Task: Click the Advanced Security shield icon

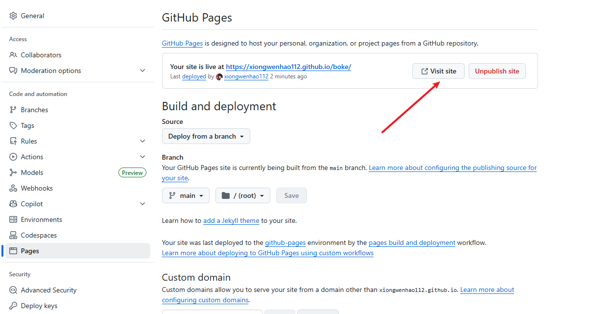Action: point(13,290)
